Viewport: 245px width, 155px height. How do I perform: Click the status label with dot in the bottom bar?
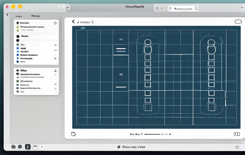point(131,147)
